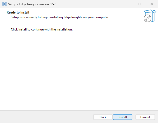Click the grey disc in the installer graphic
This screenshot has width=158, height=123.
pyautogui.click(x=147, y=18)
